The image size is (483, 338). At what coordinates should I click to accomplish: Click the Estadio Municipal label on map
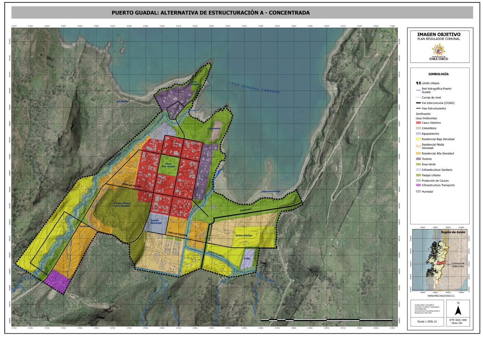coord(156,221)
